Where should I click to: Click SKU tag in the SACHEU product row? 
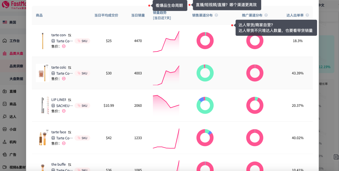click(82, 106)
